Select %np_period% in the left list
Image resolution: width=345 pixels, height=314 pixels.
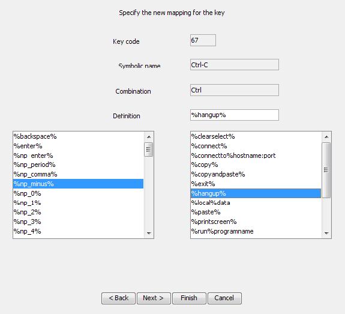[78, 165]
